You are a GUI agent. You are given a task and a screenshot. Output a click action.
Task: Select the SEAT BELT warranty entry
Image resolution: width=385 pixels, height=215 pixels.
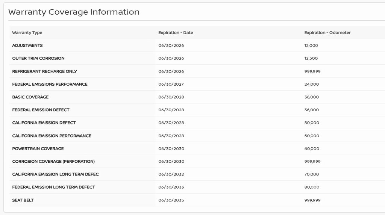(23, 200)
